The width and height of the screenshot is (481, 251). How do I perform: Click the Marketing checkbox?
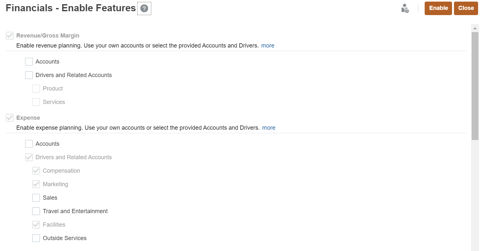pos(36,184)
